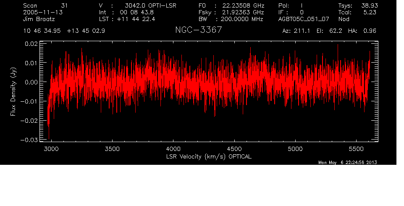Click the 4500 x-axis tick label
This screenshot has width=404, height=206.
(234, 149)
